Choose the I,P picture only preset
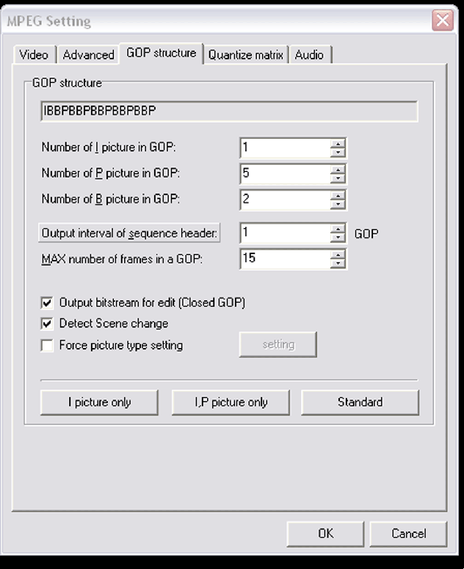The width and height of the screenshot is (464, 569). pos(231,402)
